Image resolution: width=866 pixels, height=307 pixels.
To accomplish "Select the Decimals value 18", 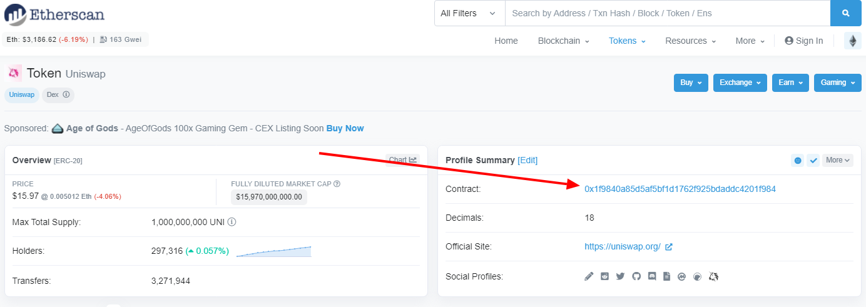I will (589, 218).
